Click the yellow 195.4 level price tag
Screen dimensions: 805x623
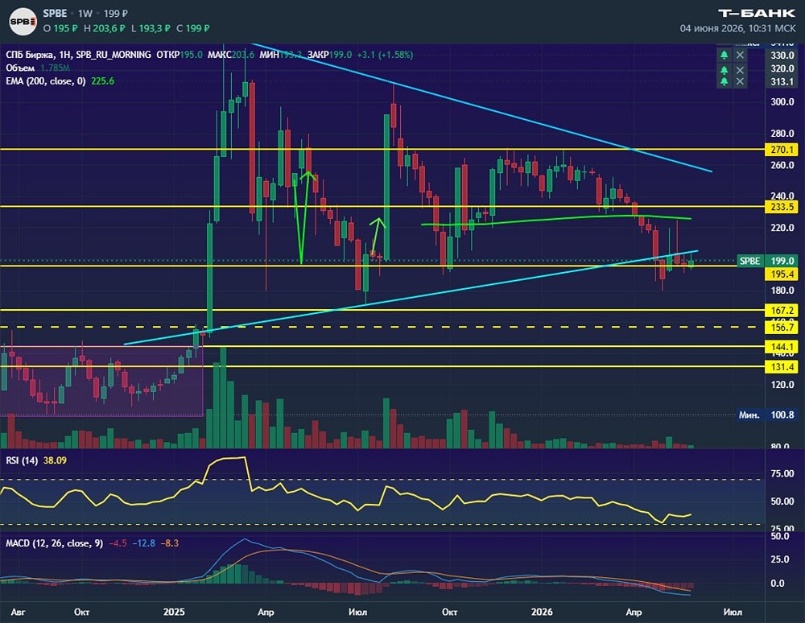coord(782,274)
